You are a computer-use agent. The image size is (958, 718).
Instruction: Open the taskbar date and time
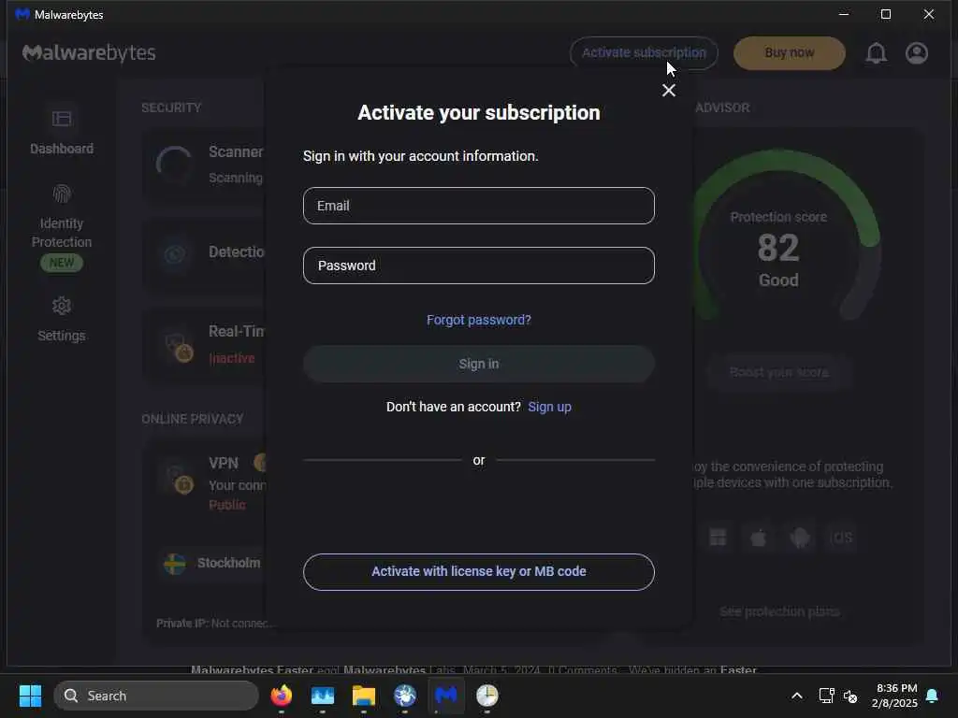pos(894,696)
